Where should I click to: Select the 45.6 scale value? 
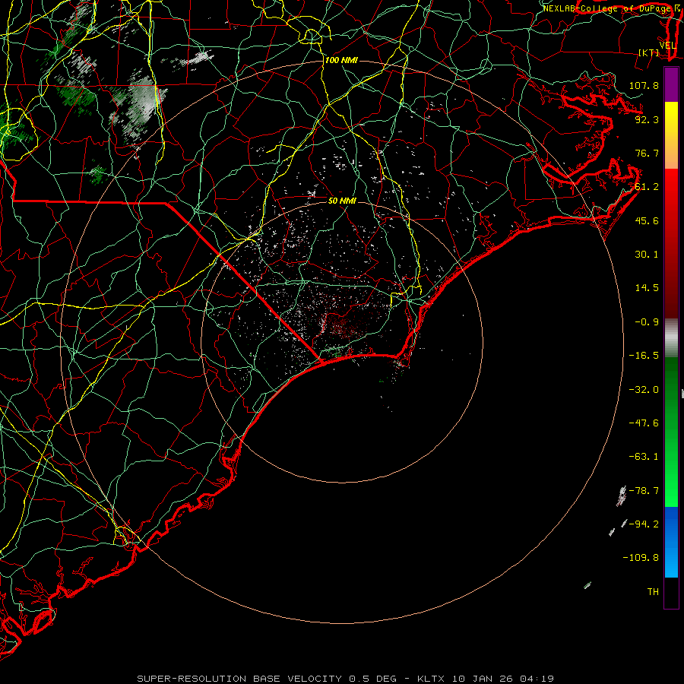coord(647,220)
